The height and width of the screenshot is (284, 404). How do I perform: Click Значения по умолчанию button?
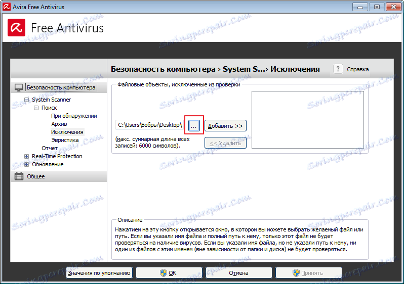click(99, 273)
